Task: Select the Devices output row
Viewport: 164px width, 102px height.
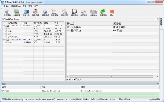Action: tap(80, 91)
